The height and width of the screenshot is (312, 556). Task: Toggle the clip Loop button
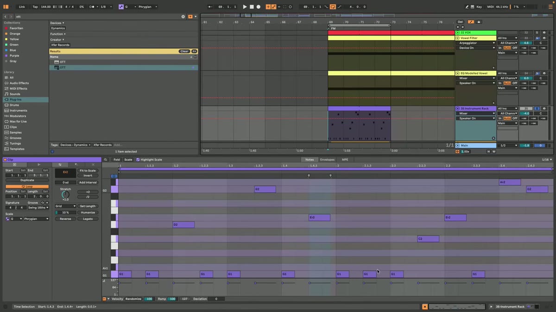point(27,186)
